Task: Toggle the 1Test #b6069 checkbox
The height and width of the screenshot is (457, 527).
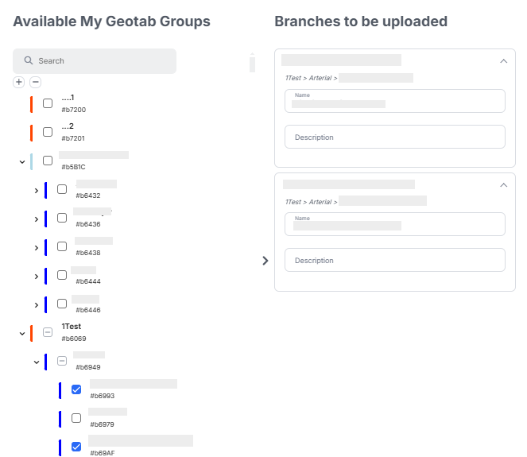Action: (x=48, y=332)
